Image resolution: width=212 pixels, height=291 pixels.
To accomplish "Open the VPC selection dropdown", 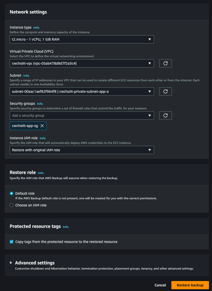I will pos(82,63).
